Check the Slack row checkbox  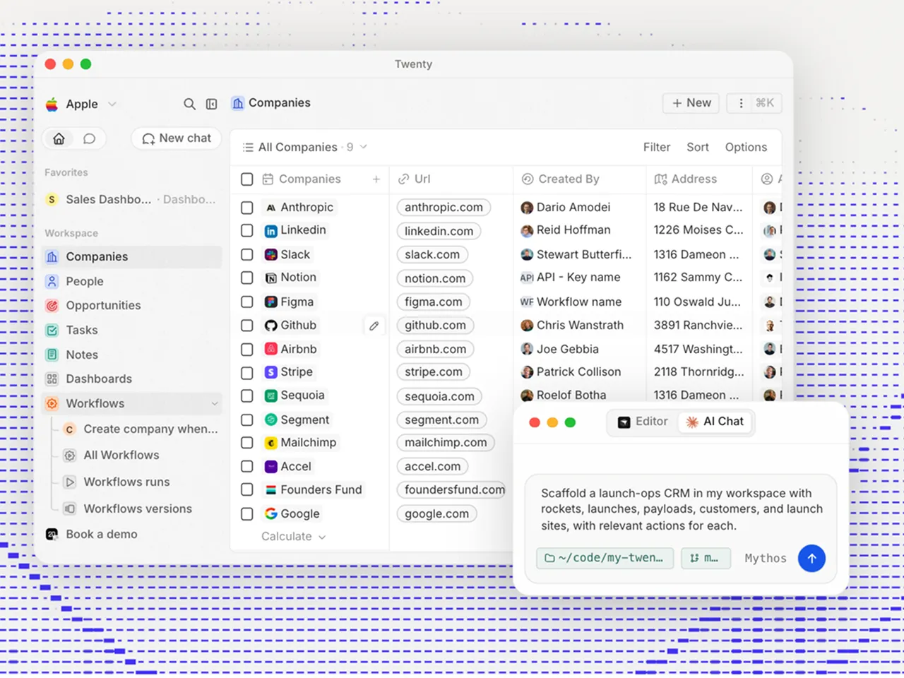(246, 254)
